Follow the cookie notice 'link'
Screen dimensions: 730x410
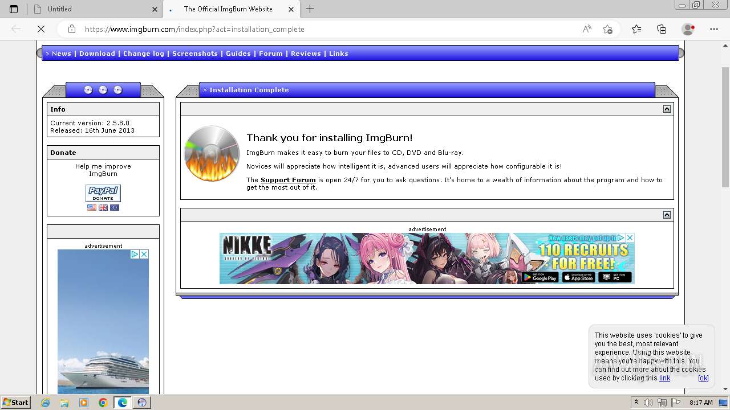pos(665,378)
